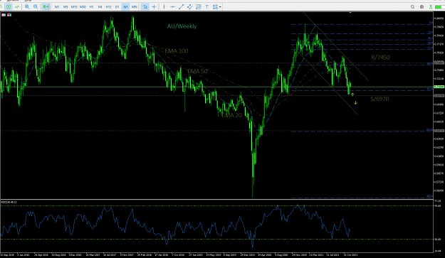Switch chart to line display

pyautogui.click(x=17, y=6)
